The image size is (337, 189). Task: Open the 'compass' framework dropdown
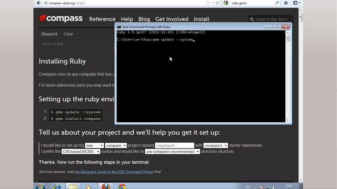point(116,145)
